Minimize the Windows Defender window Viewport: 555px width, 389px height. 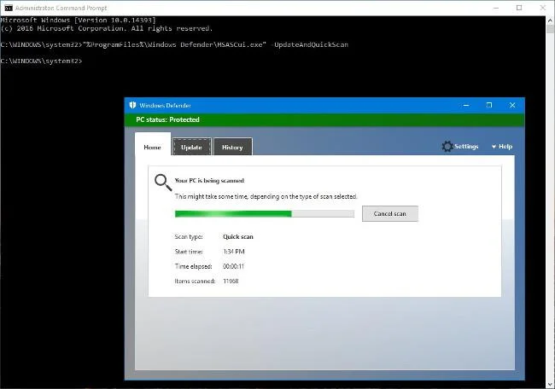tap(466, 105)
